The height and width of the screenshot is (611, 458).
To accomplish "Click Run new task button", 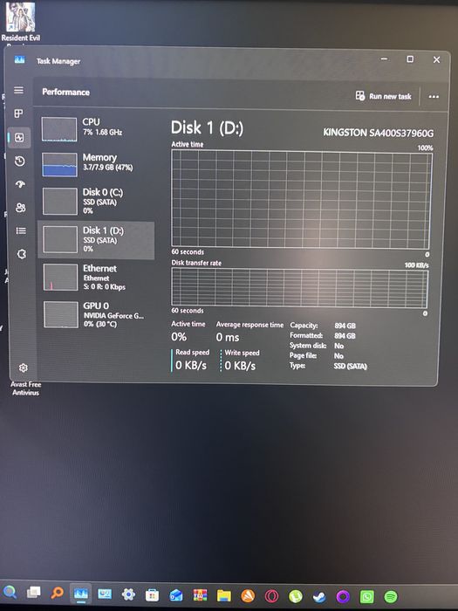I will (x=384, y=96).
